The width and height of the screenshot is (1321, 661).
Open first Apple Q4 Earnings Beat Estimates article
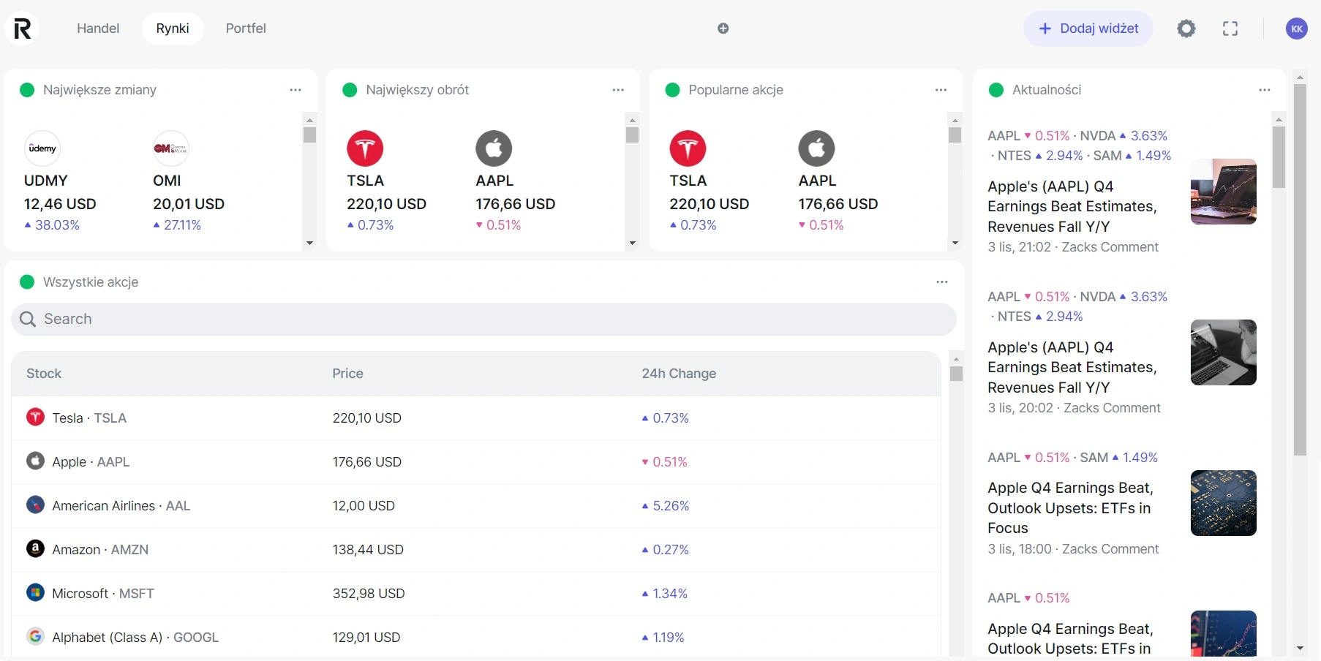point(1072,206)
